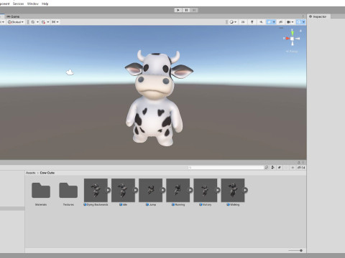Toggle scene lighting bulb icon
Image resolution: width=345 pixels, height=258 pixels.
click(x=252, y=22)
